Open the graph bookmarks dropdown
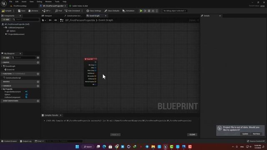 [x=44, y=20]
